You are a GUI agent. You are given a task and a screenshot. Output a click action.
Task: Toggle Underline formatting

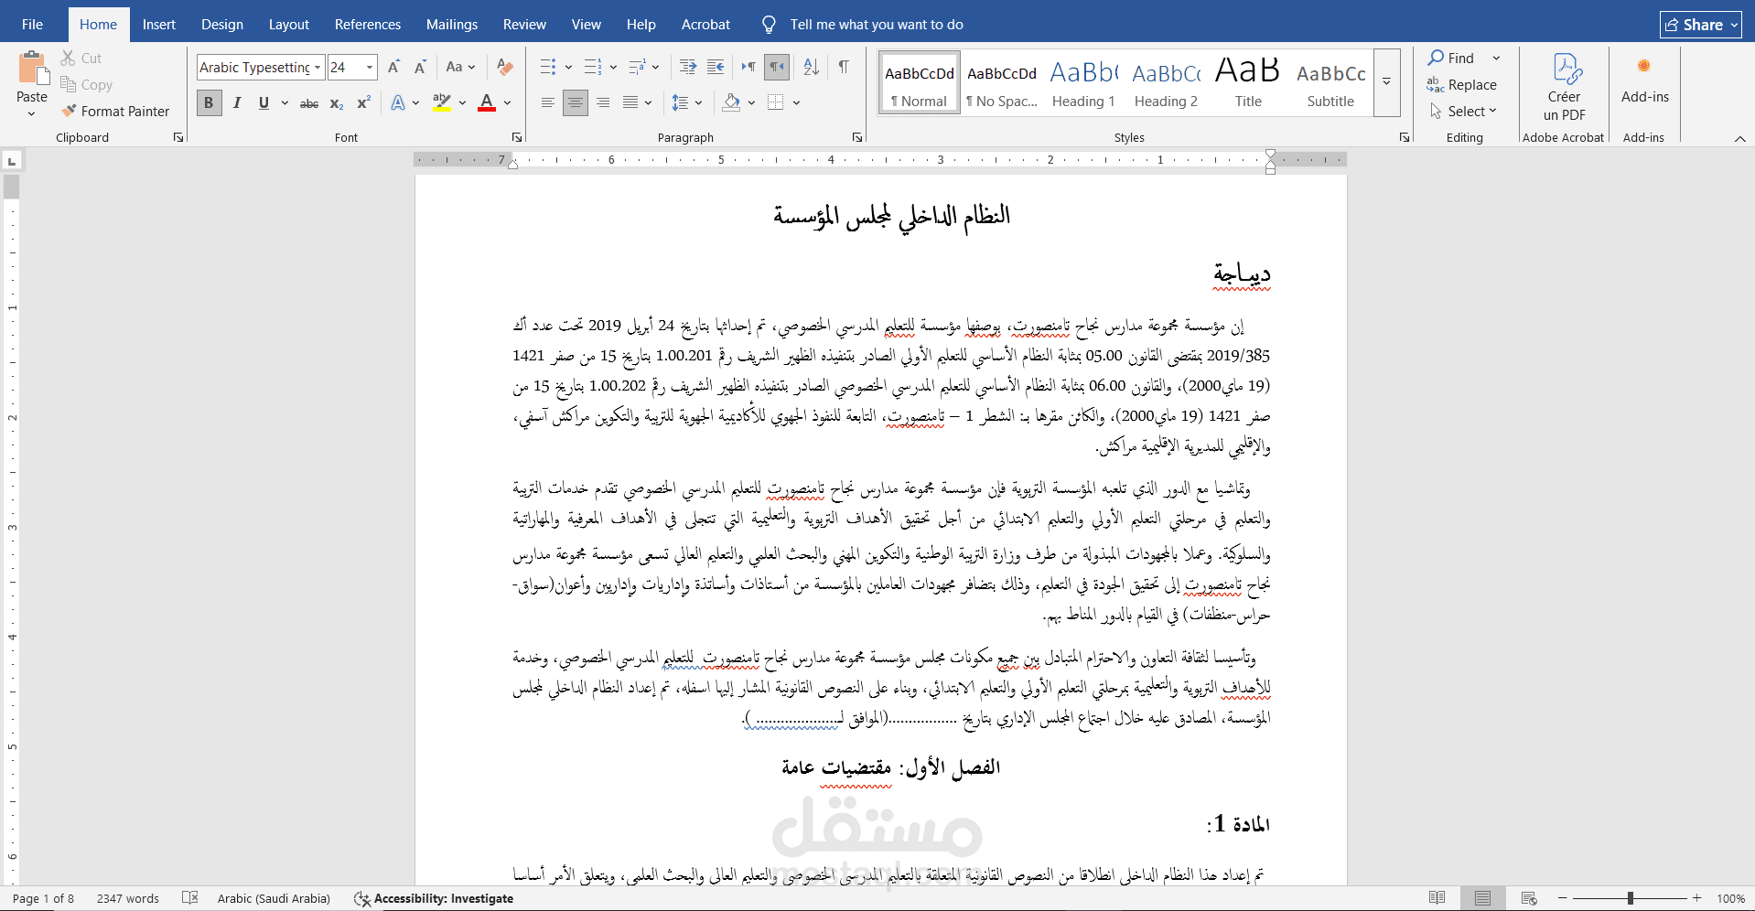264,102
